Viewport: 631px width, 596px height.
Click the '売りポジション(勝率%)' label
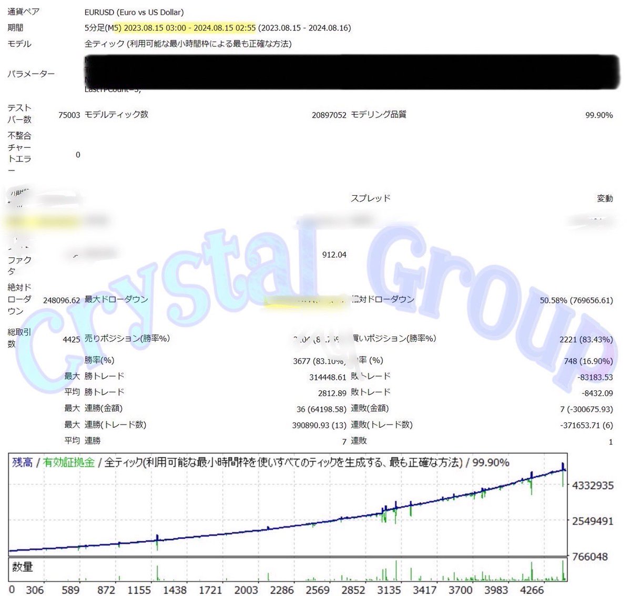(x=127, y=338)
